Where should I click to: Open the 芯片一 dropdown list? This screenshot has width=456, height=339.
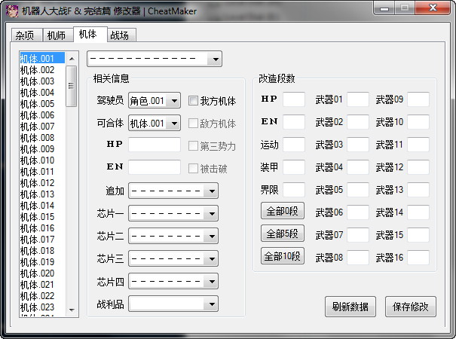pyautogui.click(x=211, y=214)
